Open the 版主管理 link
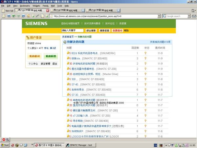 (x=46, y=64)
